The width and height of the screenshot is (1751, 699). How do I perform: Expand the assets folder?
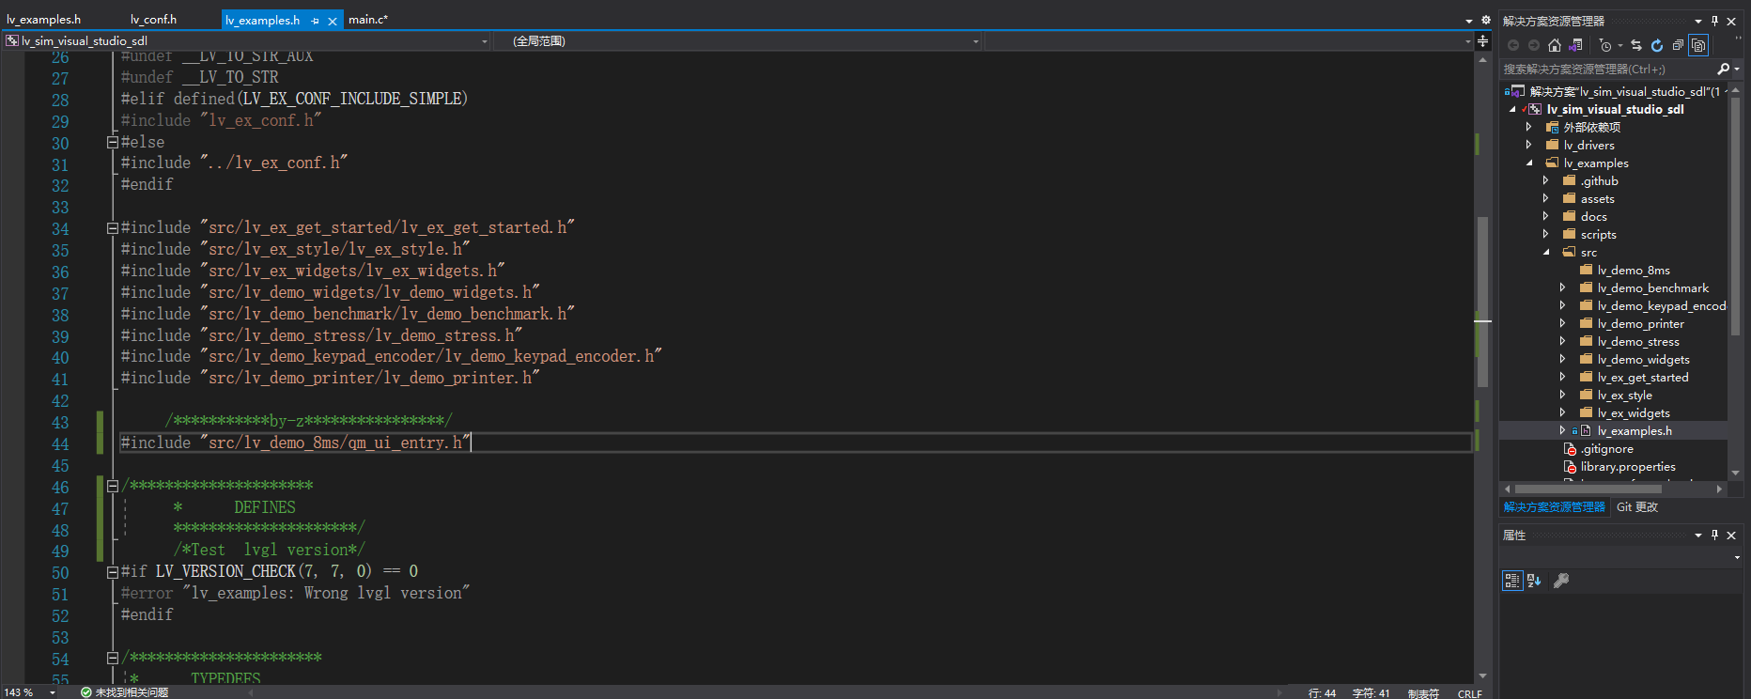pos(1546,198)
